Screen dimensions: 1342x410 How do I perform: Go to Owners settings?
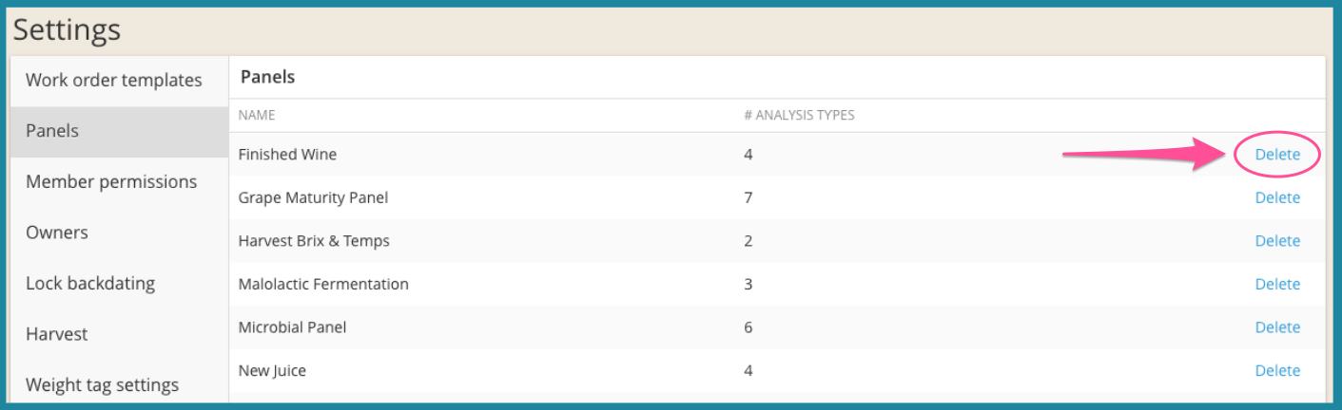[x=57, y=233]
